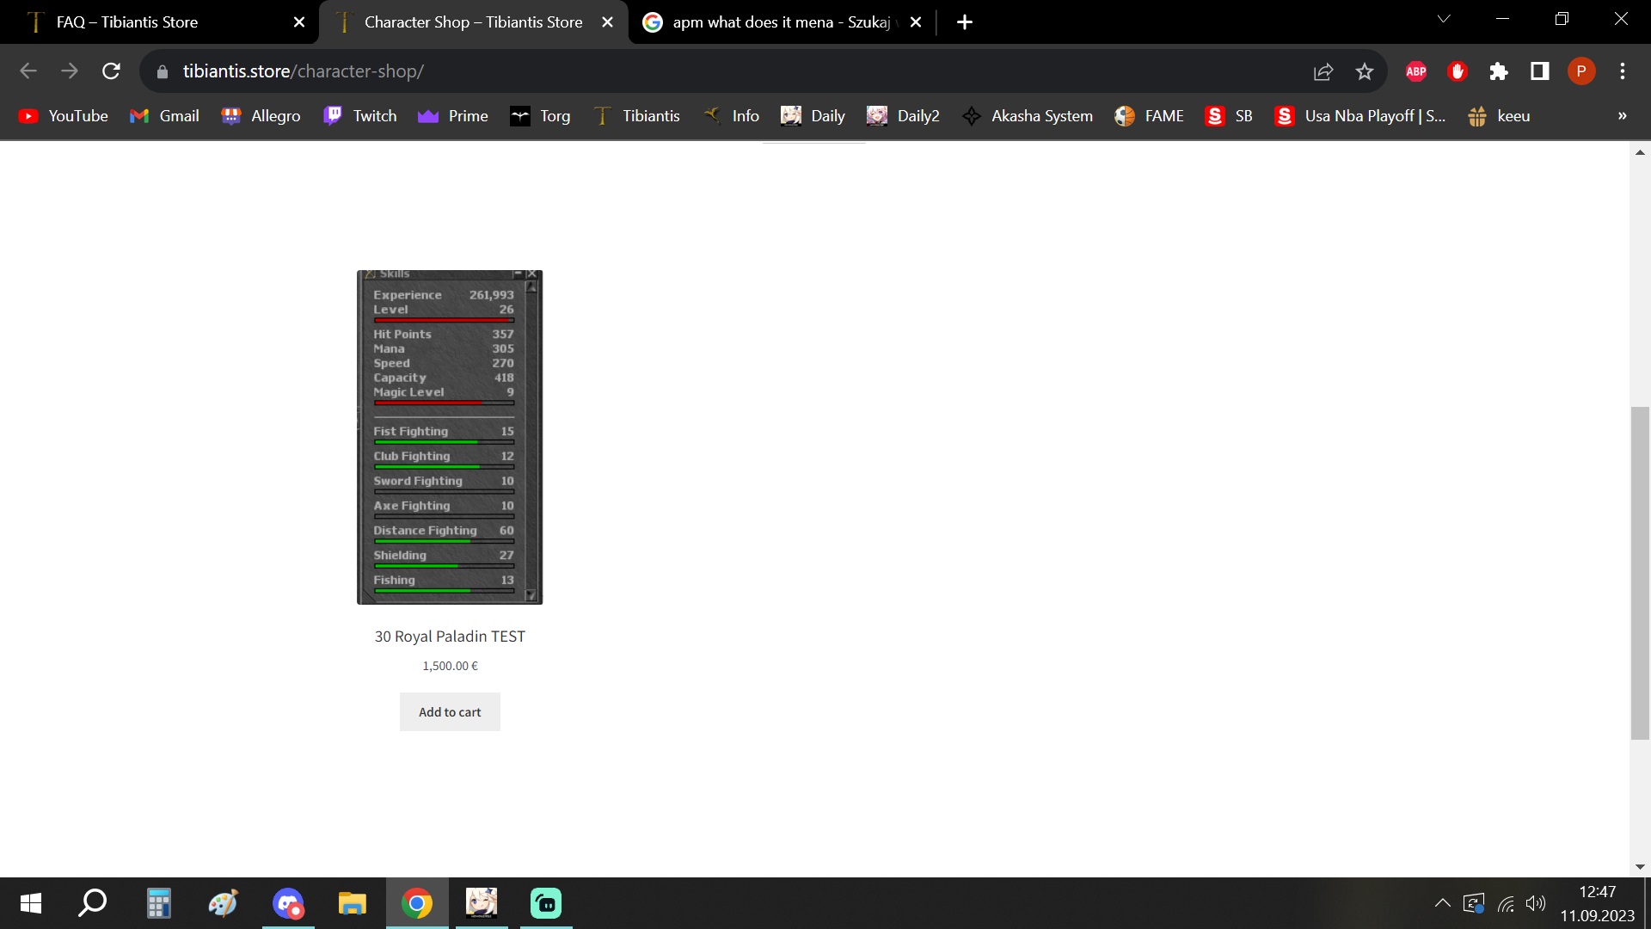Open the Twitch bookmark
The width and height of the screenshot is (1651, 929).
359,116
